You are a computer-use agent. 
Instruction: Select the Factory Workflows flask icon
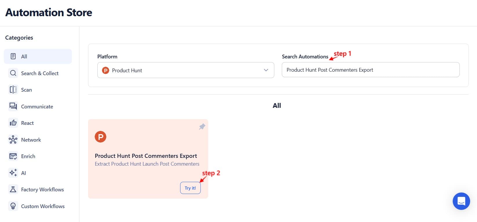pos(13,189)
